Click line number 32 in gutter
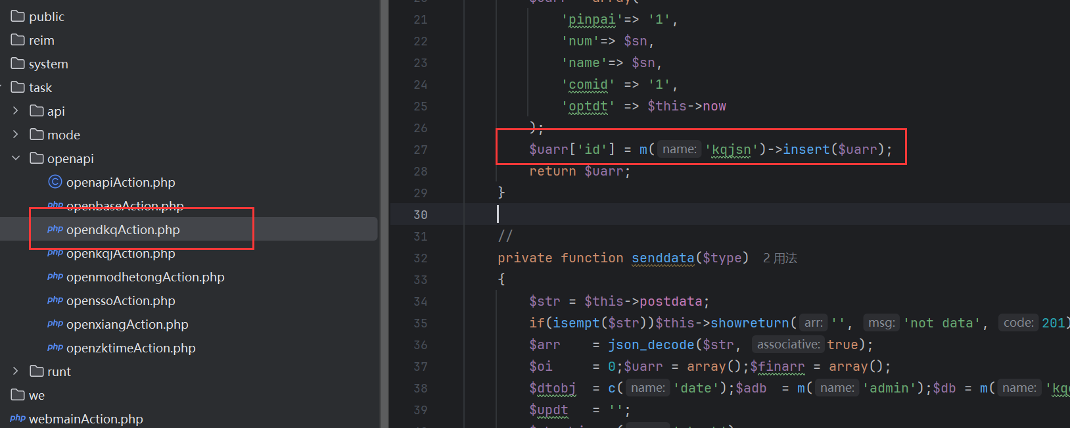 [421, 258]
